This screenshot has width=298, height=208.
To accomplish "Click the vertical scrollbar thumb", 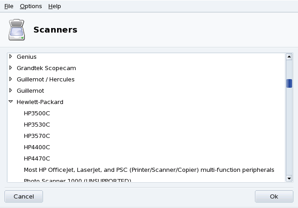I will (289, 84).
